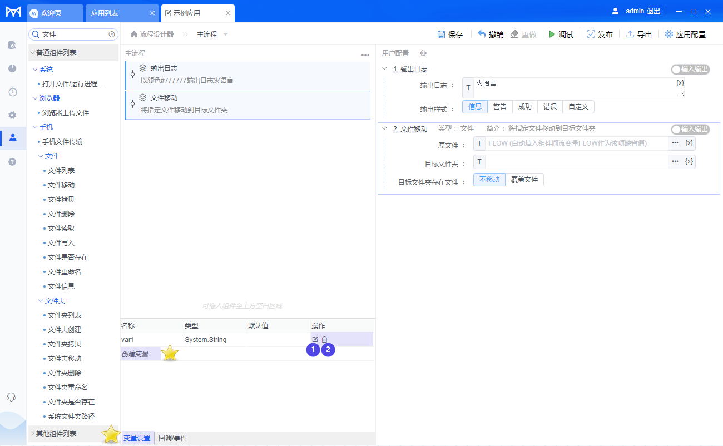The image size is (723, 446).
Task: Open 应用配置 application settings
Action: pyautogui.click(x=685, y=34)
